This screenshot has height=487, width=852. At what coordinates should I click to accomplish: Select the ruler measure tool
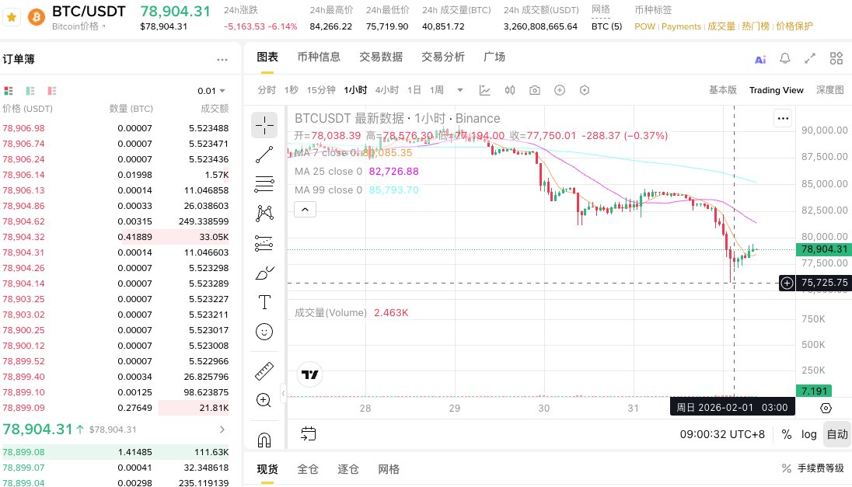pyautogui.click(x=264, y=371)
